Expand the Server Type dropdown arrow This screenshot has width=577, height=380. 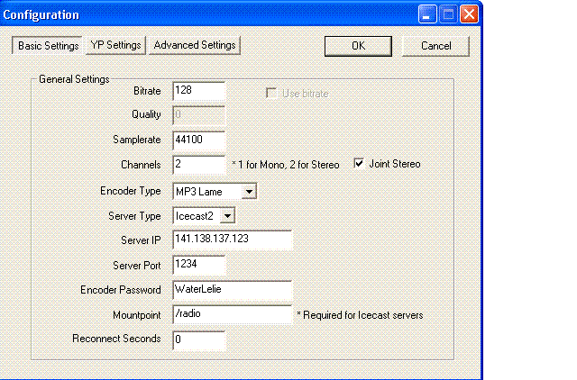click(x=227, y=216)
